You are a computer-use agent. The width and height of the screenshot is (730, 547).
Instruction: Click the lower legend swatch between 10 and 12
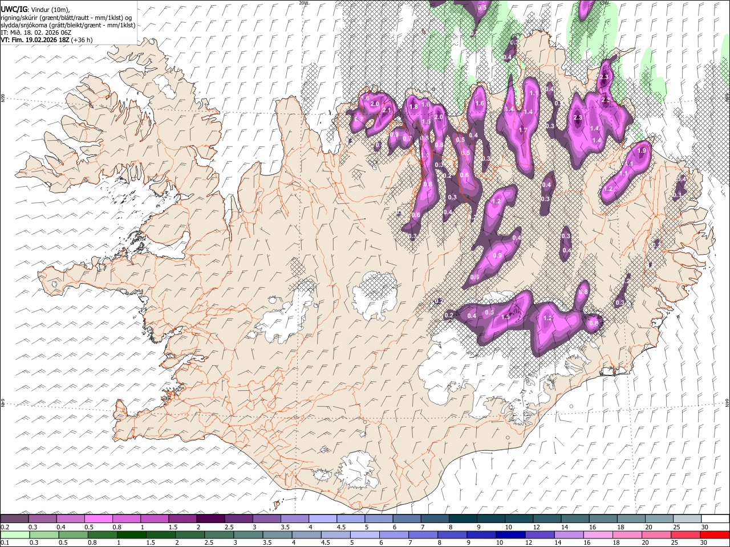coord(510,534)
